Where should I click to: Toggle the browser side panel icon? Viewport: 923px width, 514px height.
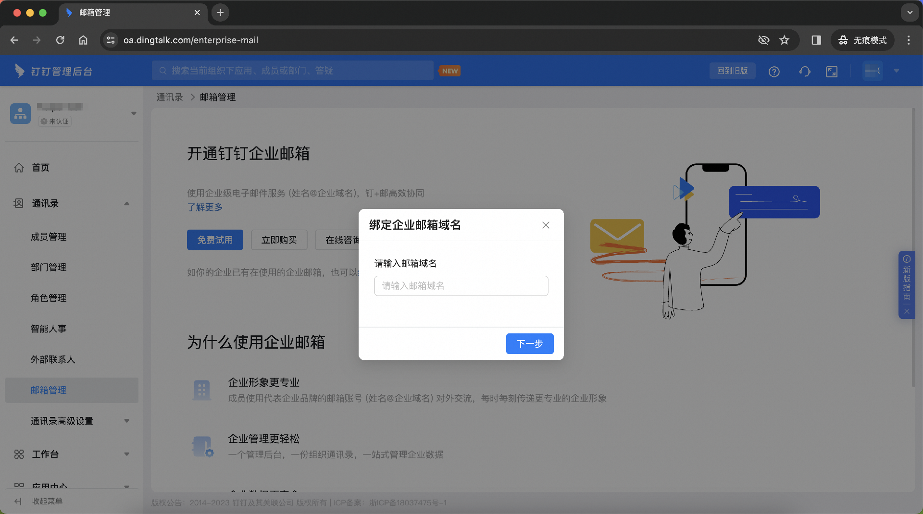[x=816, y=40]
